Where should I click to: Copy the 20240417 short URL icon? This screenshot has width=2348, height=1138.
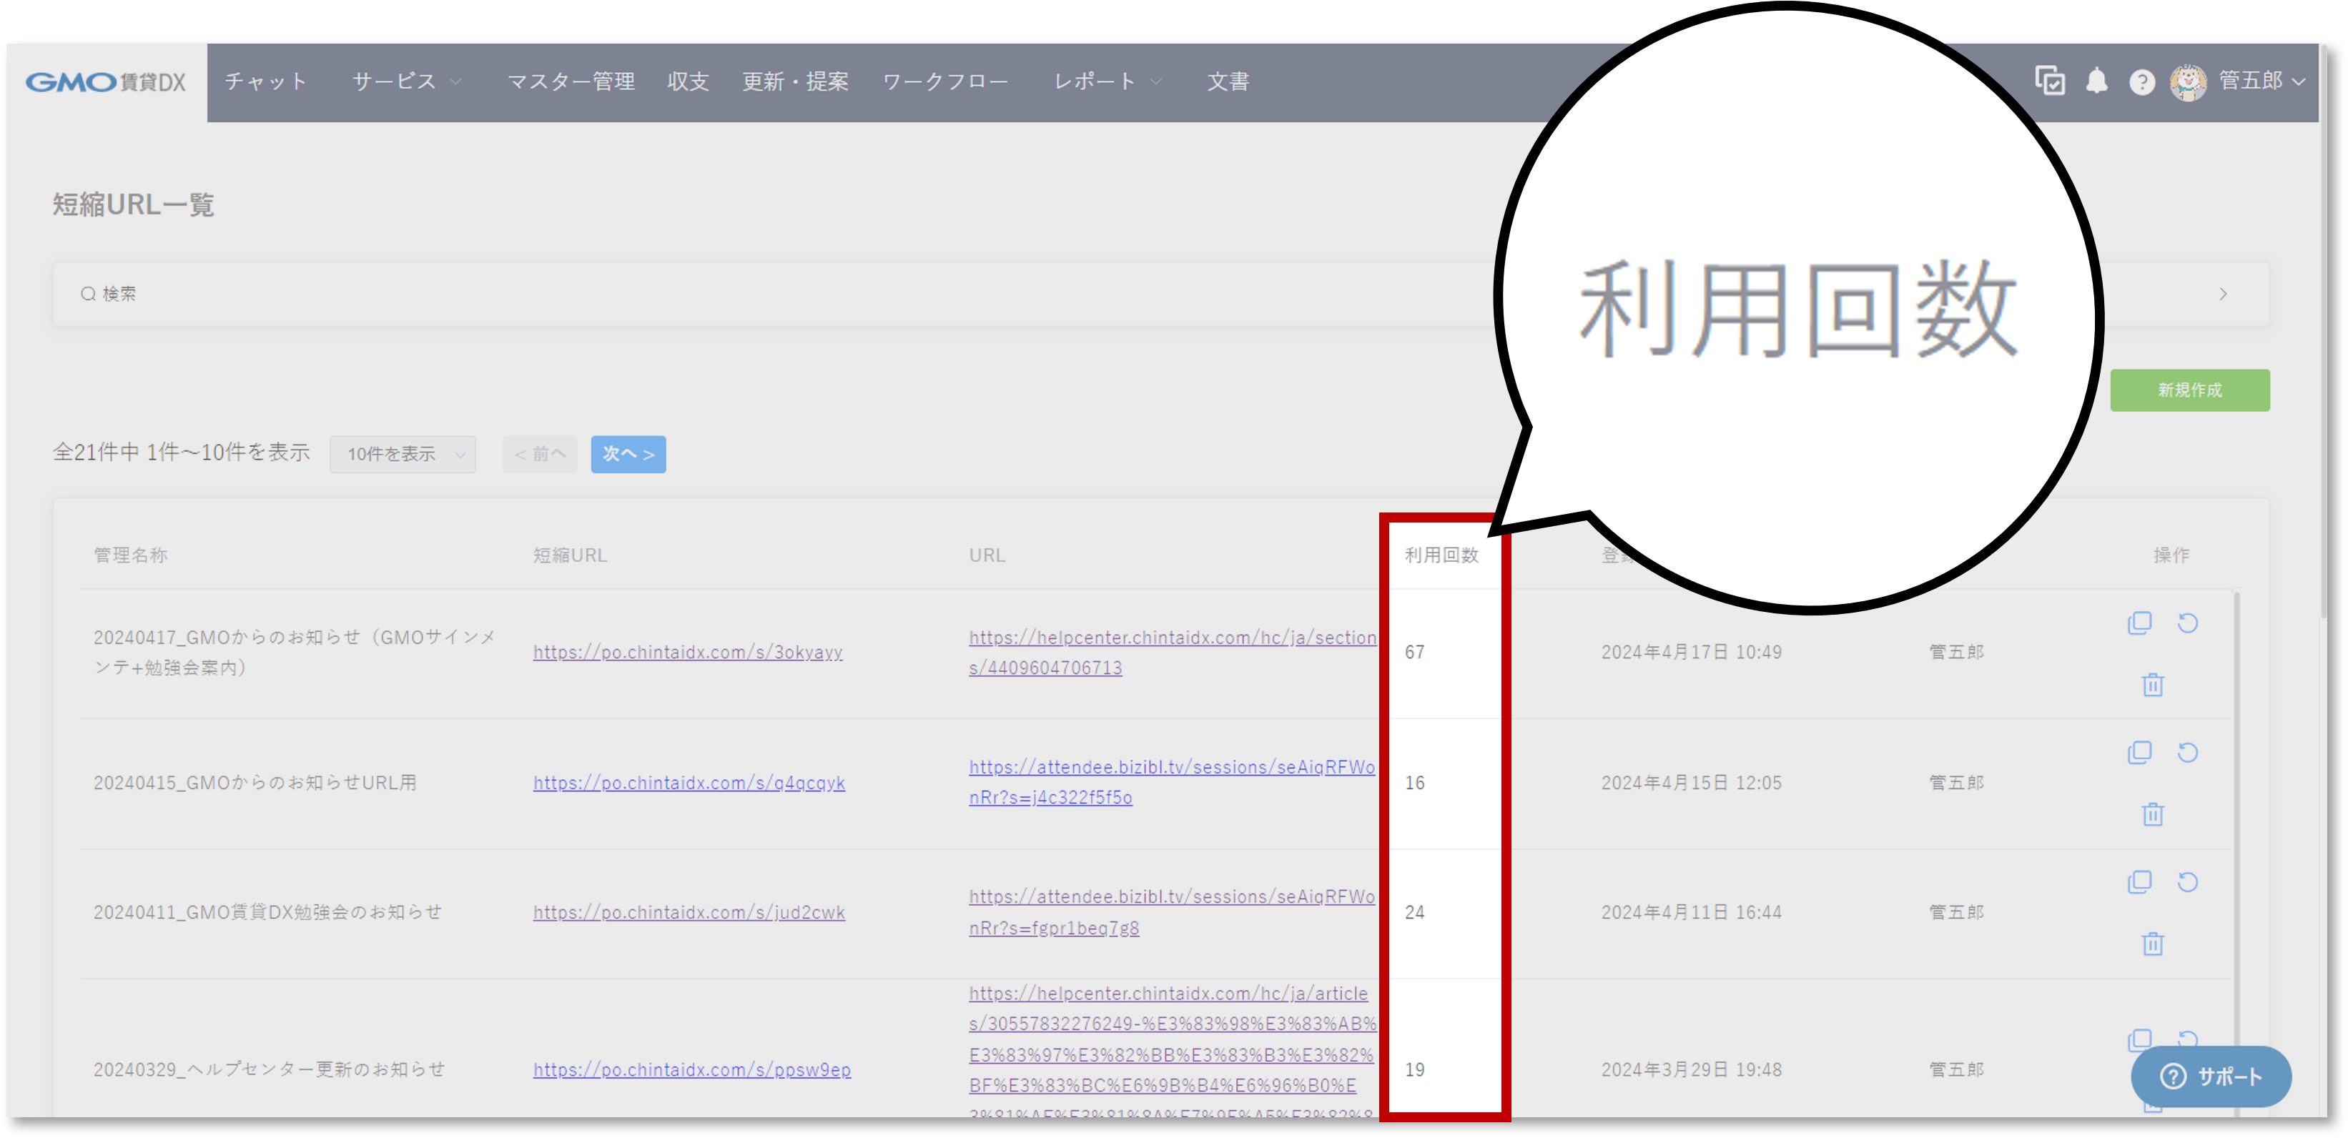pos(2139,623)
